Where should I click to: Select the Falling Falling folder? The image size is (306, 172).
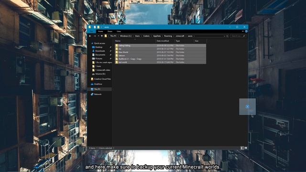161,45
